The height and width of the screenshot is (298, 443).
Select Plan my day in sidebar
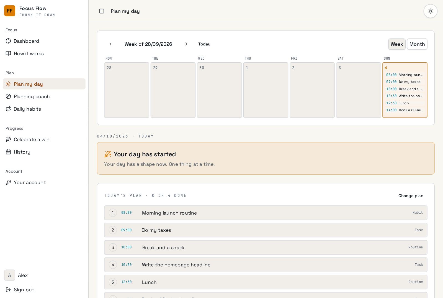(44, 84)
